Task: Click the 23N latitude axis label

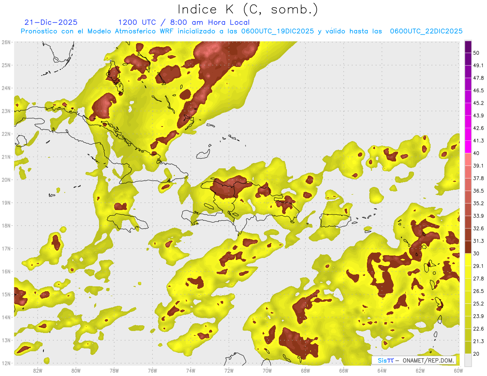Action: 6,111
